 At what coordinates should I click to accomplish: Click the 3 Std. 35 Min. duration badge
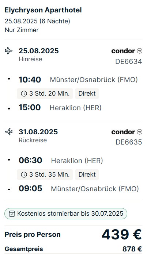(x=45, y=174)
